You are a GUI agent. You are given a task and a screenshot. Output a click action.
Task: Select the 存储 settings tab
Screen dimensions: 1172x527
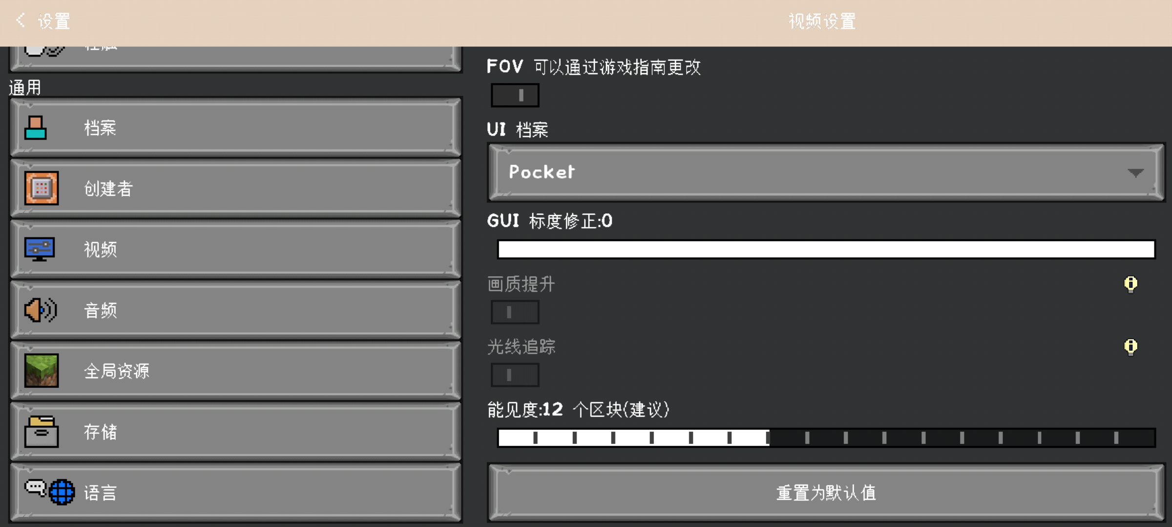[235, 432]
